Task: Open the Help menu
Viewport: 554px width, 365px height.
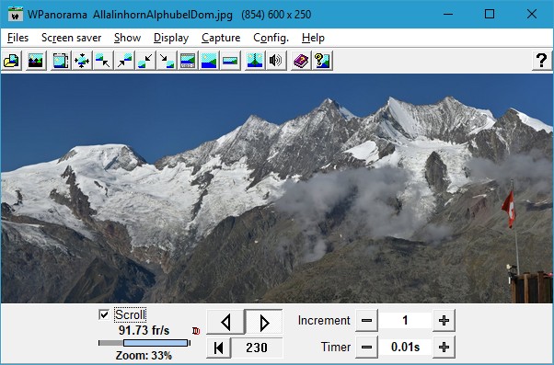Action: [x=313, y=38]
